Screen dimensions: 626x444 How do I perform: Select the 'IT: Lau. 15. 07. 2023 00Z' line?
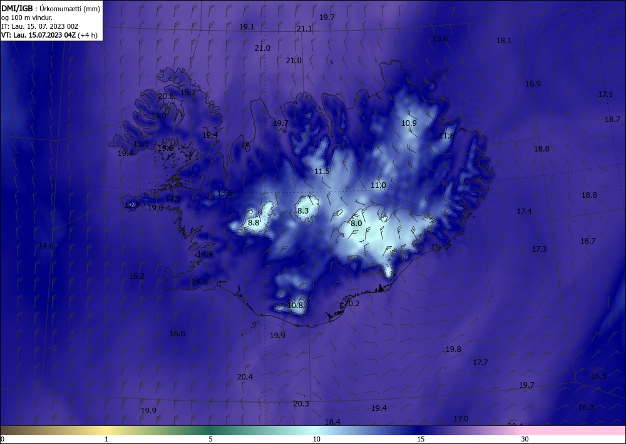click(40, 26)
